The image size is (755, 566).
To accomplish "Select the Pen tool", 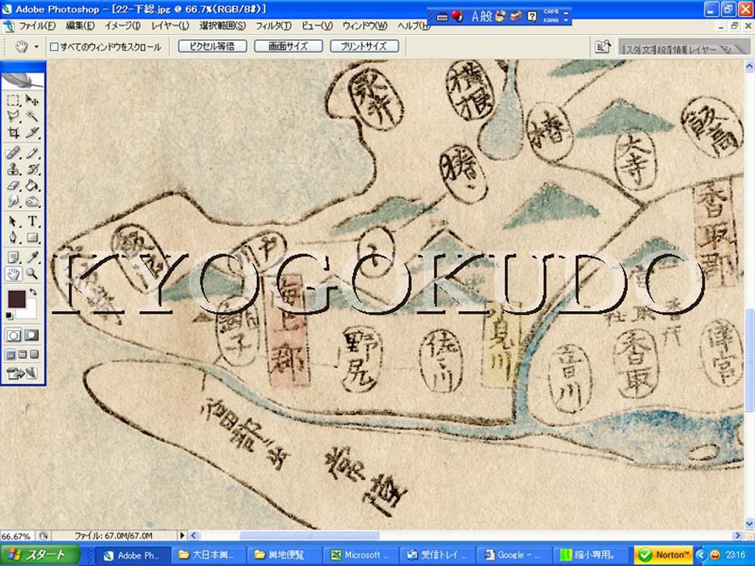I will pos(13,238).
